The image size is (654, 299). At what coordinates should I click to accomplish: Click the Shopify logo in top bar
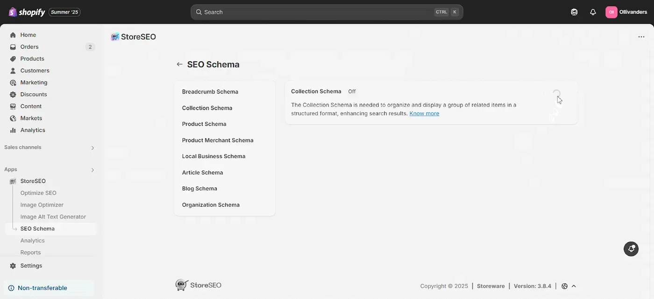(x=27, y=12)
